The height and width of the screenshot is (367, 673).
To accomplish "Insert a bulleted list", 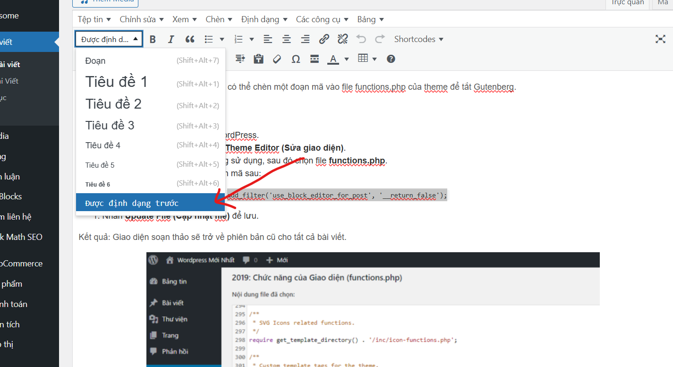I will pos(209,39).
